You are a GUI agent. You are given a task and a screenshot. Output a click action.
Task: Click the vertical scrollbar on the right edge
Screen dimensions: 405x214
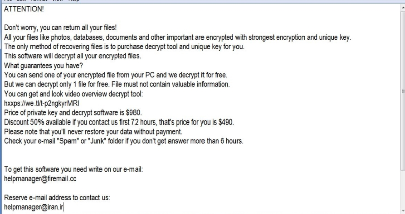pos(401,102)
